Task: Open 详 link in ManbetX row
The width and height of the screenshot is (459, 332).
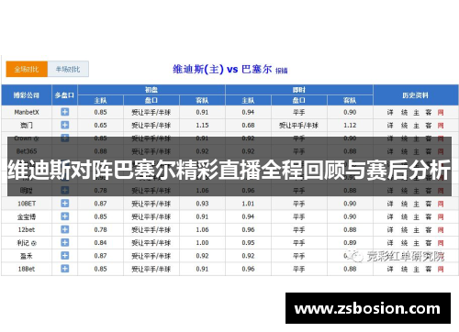Action: [x=390, y=113]
